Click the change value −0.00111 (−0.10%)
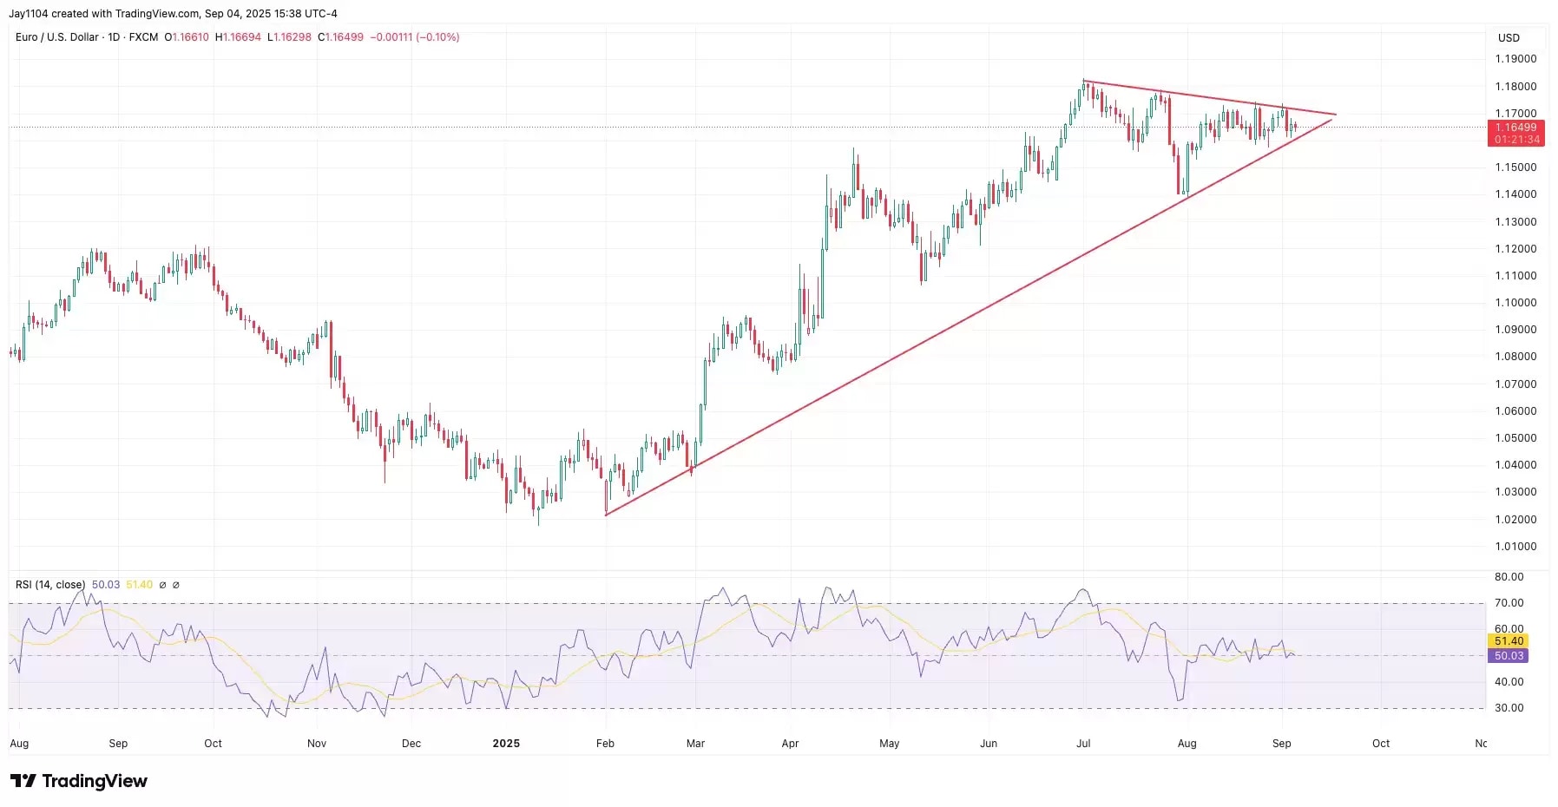 point(414,37)
